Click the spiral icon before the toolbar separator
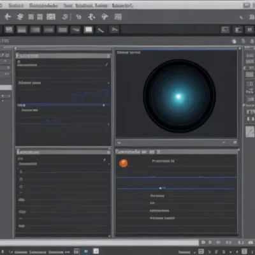The width and height of the screenshot is (255, 255). tap(65, 17)
